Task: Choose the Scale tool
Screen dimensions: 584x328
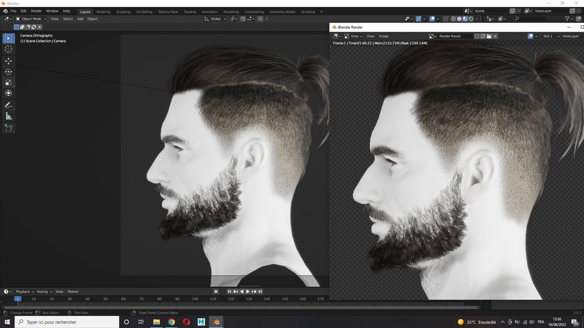Action: (8, 82)
